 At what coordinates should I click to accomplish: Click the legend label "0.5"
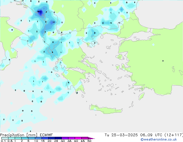click(10, 141)
